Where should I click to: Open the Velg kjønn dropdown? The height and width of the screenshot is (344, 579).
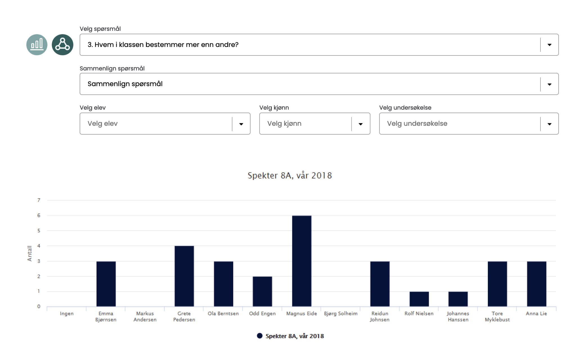click(x=314, y=124)
